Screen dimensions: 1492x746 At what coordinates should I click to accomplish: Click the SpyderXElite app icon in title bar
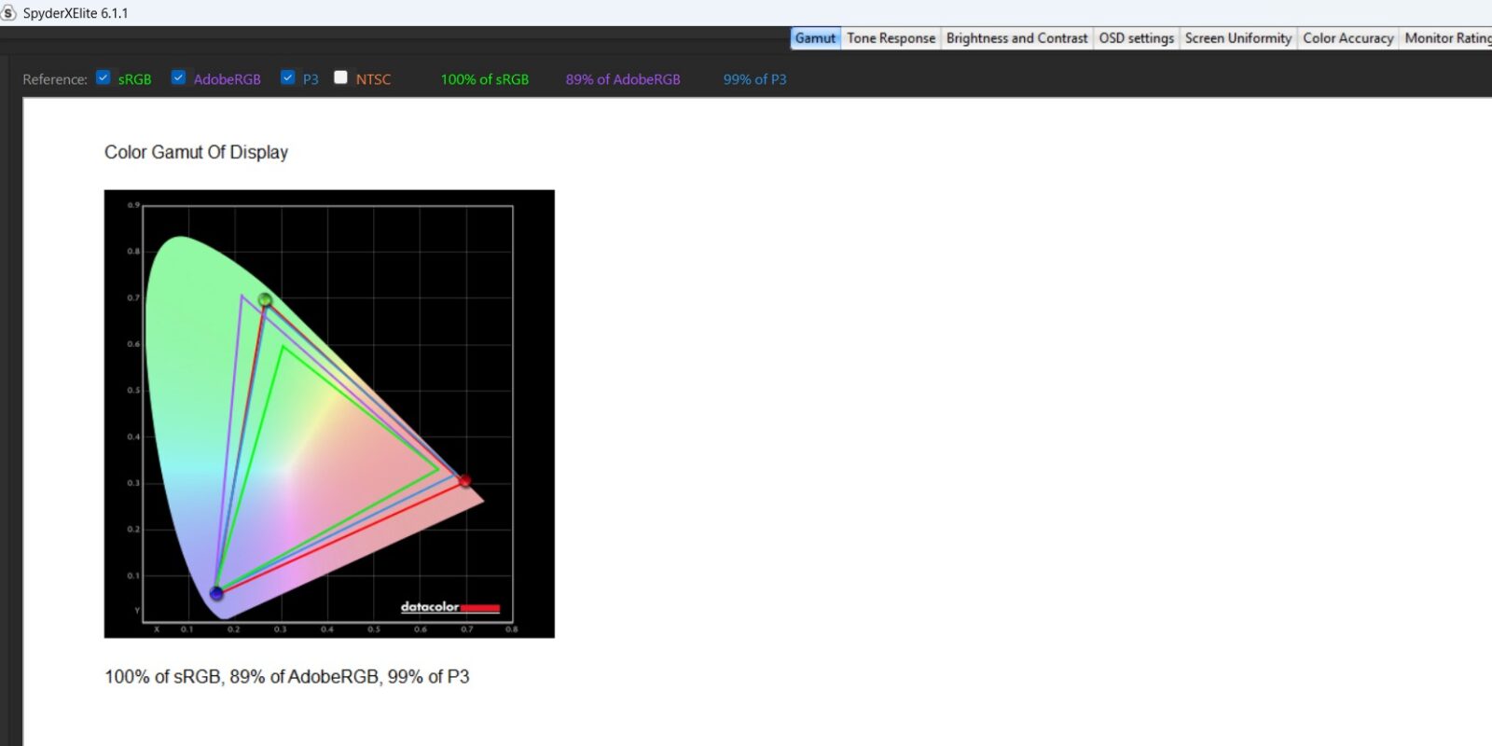pyautogui.click(x=8, y=13)
